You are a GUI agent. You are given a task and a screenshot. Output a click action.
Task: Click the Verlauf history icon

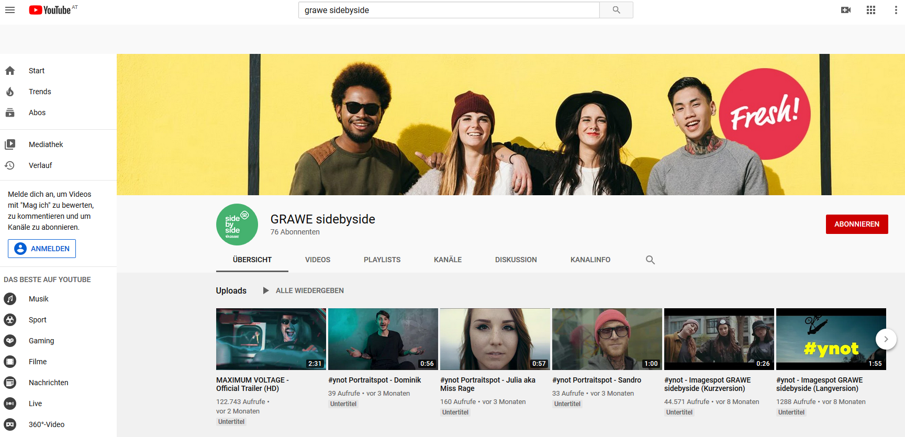[10, 165]
